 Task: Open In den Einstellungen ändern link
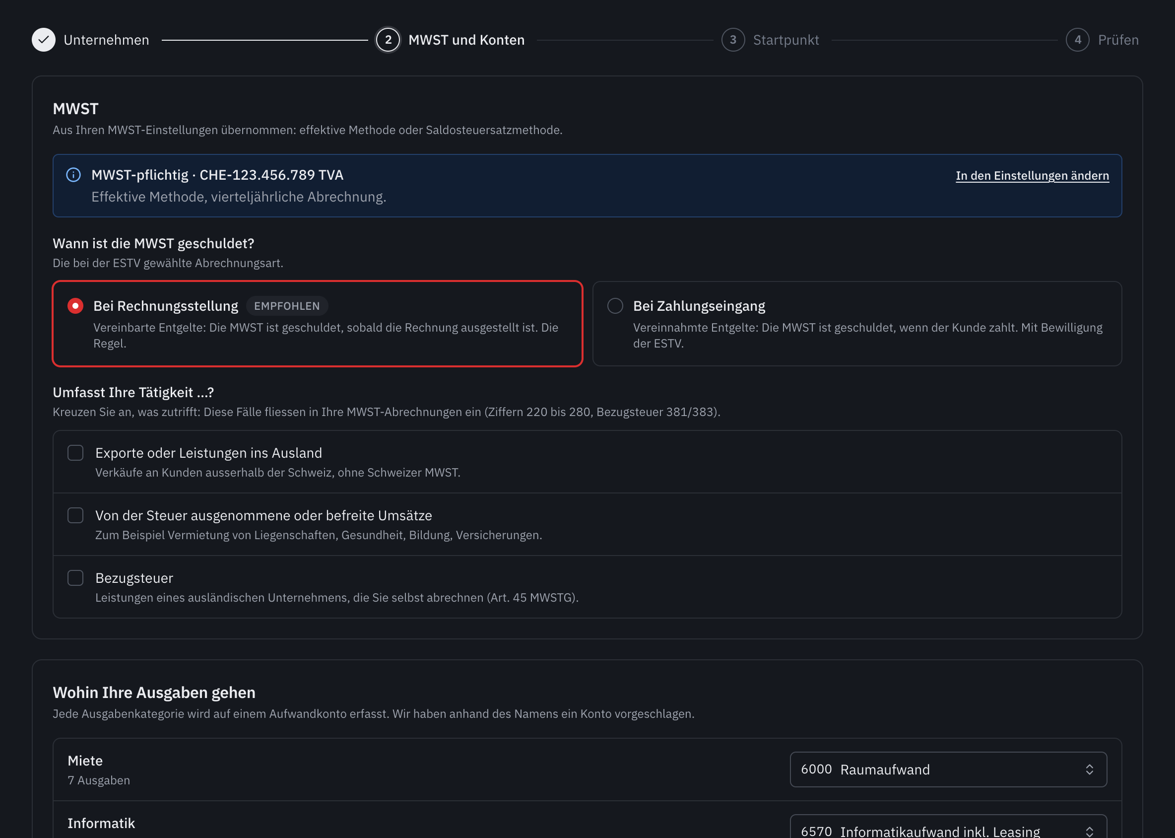coord(1032,175)
